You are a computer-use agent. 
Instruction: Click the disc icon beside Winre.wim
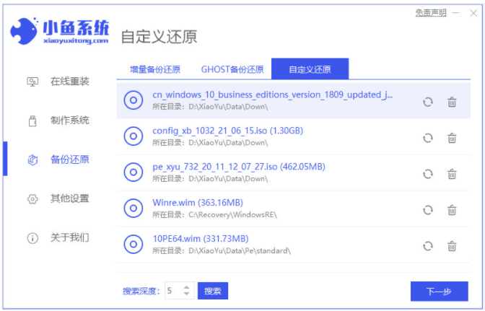[x=134, y=209]
